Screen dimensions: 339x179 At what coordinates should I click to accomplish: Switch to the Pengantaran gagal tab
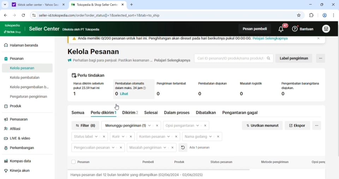click(x=240, y=113)
